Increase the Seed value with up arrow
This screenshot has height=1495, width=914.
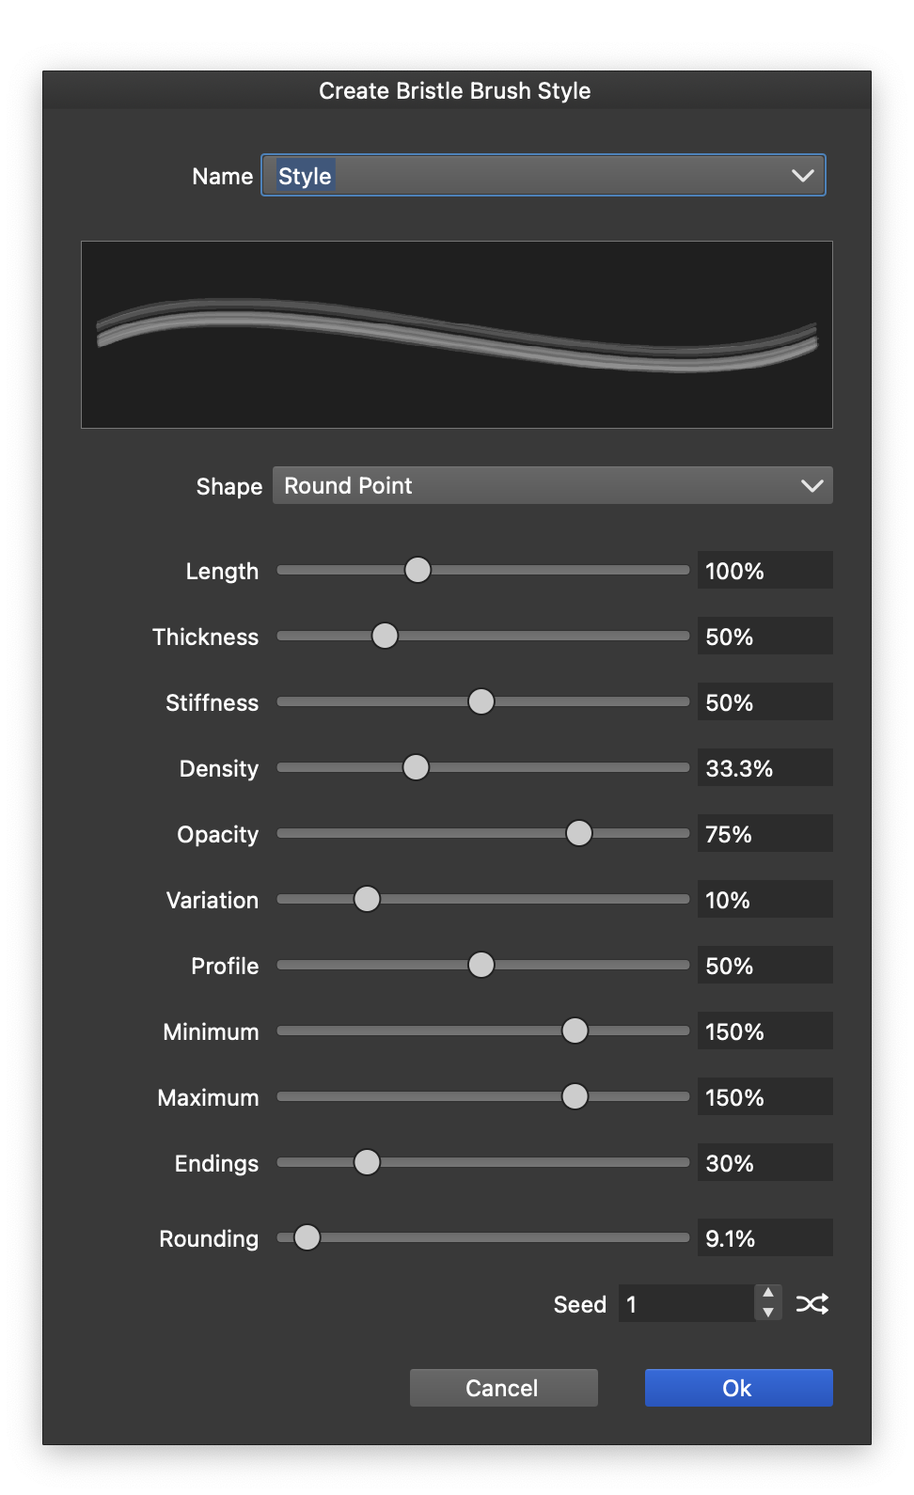click(x=768, y=1294)
